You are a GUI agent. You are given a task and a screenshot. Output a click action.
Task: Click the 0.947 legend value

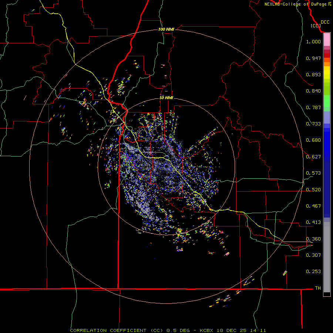pos(313,58)
